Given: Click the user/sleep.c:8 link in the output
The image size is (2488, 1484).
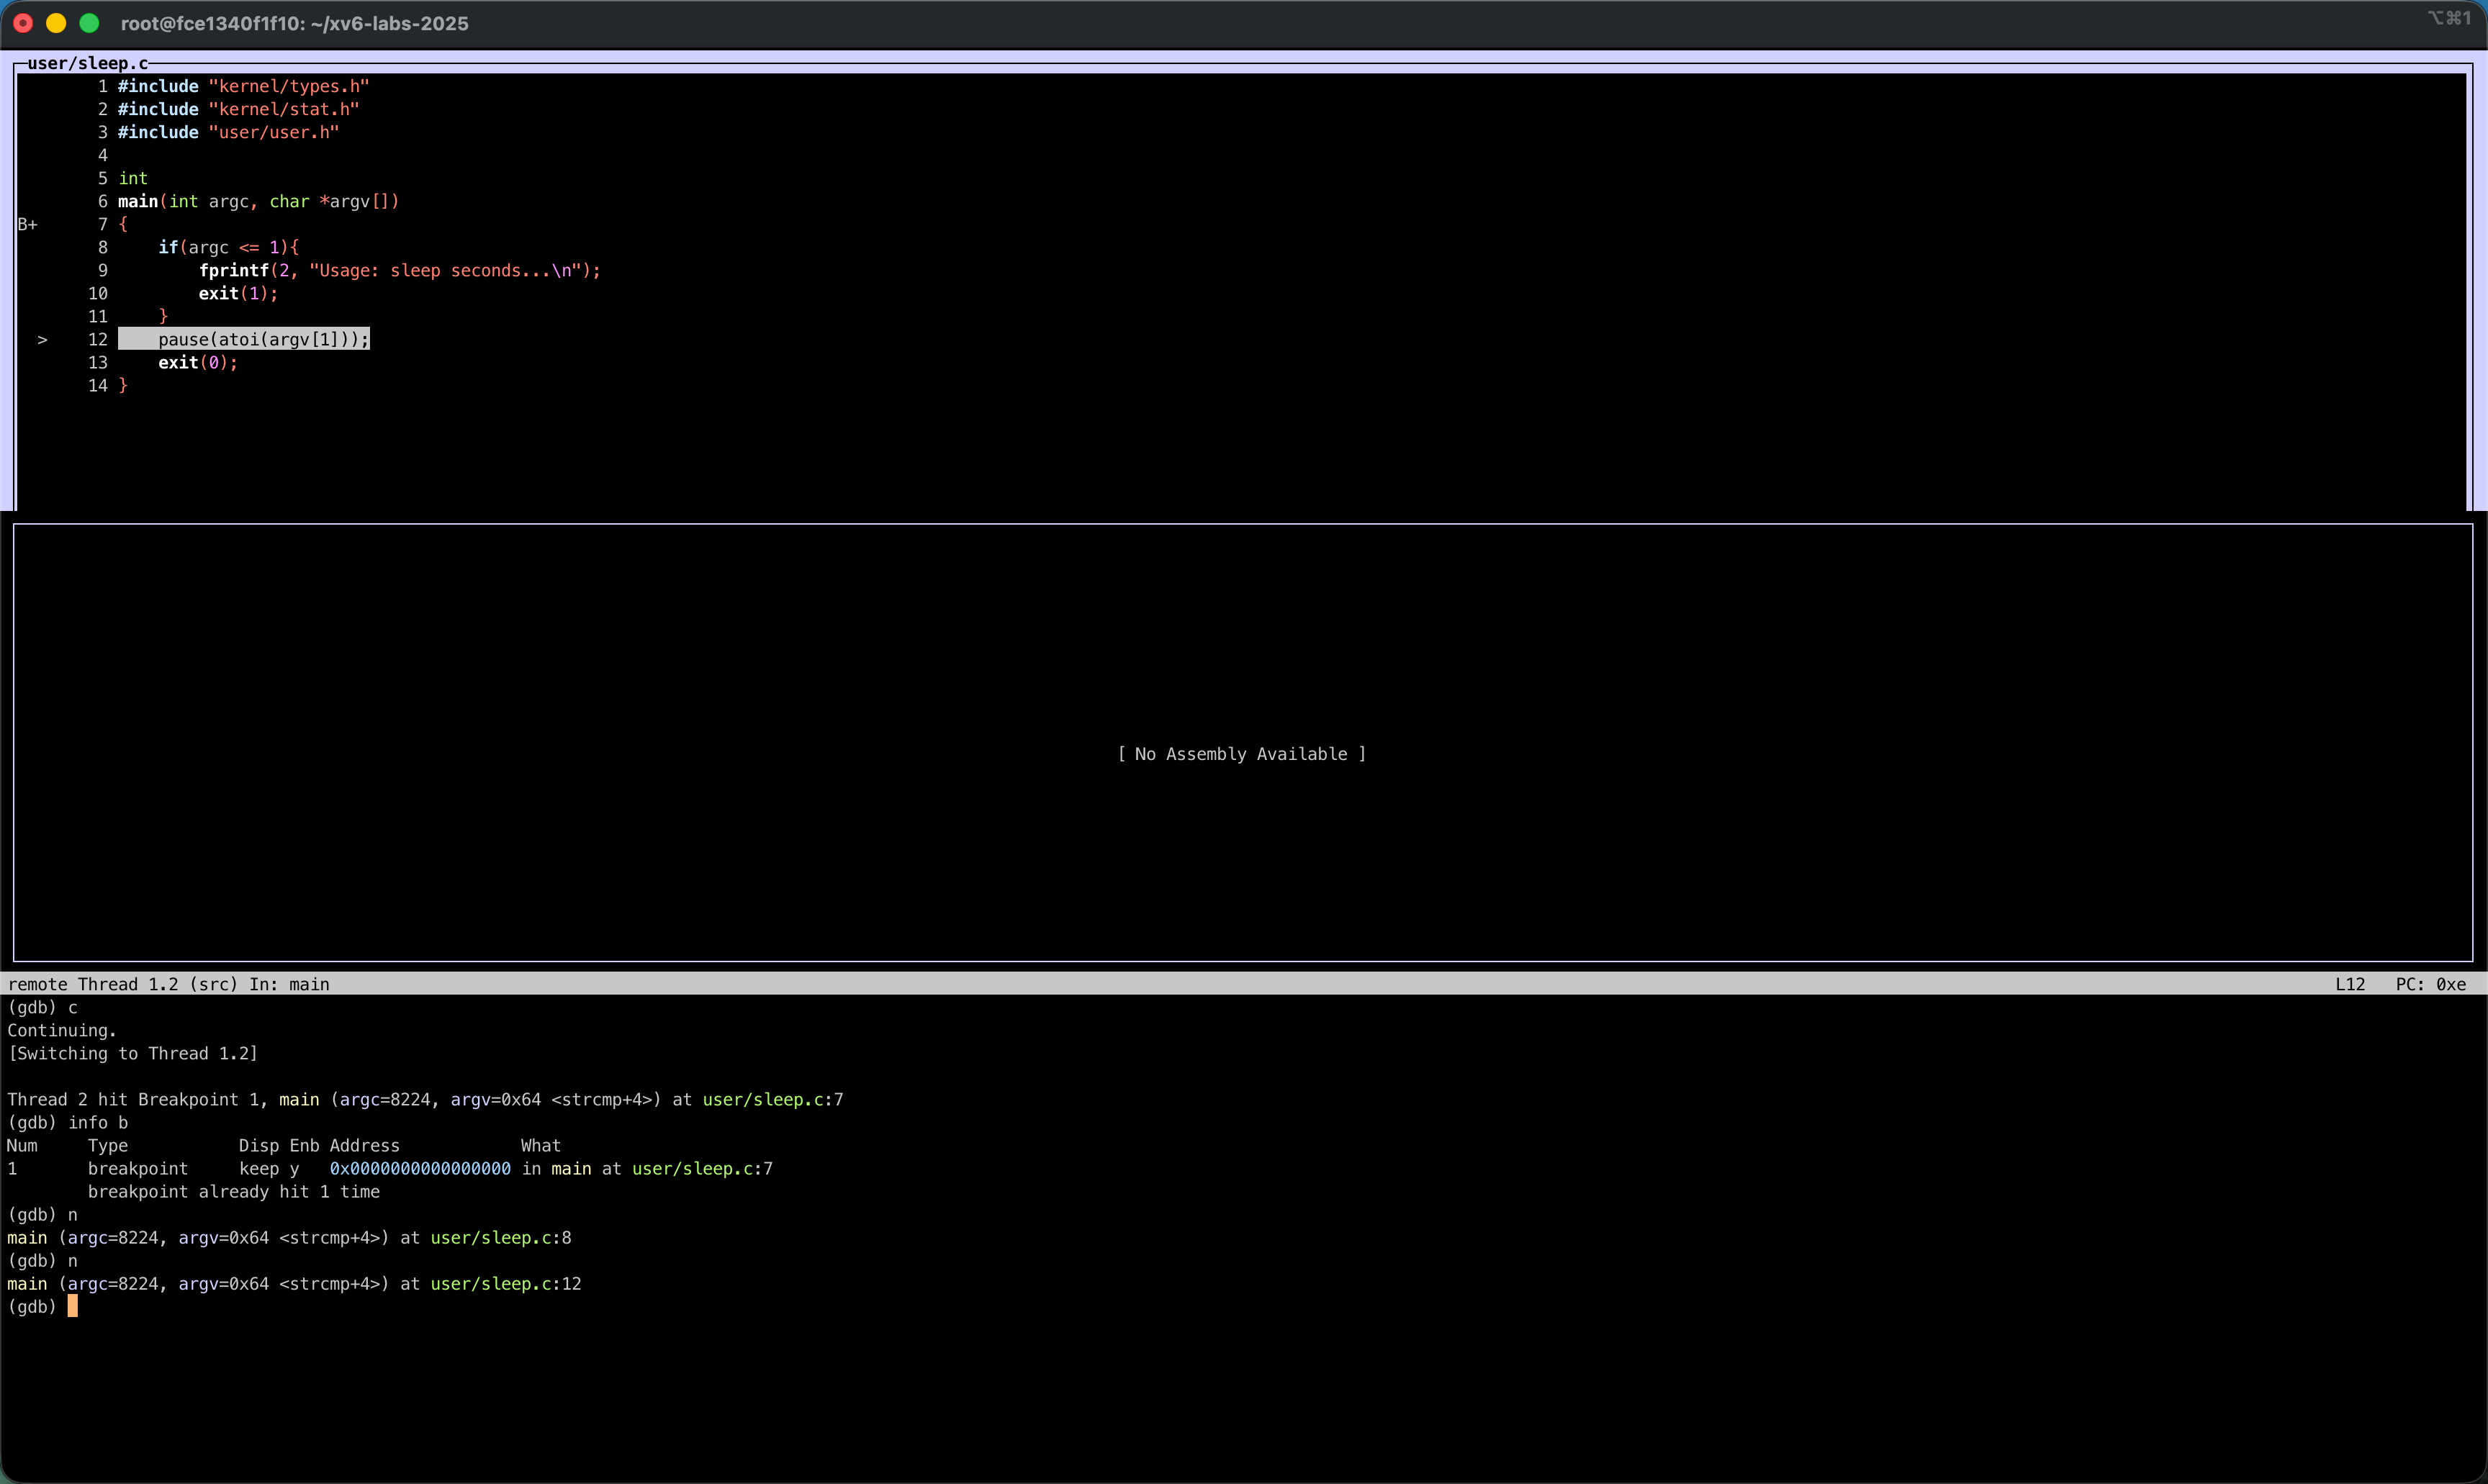Looking at the screenshot, I should pos(500,1238).
